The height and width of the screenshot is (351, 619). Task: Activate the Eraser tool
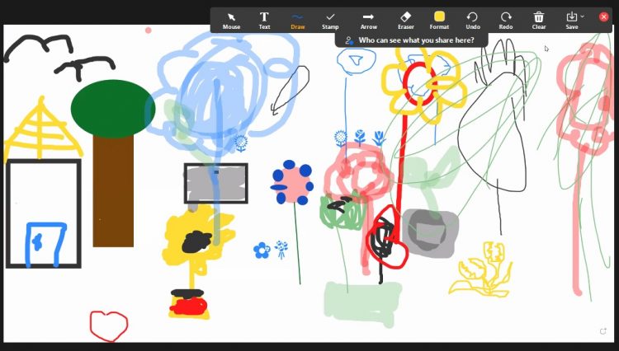point(405,21)
